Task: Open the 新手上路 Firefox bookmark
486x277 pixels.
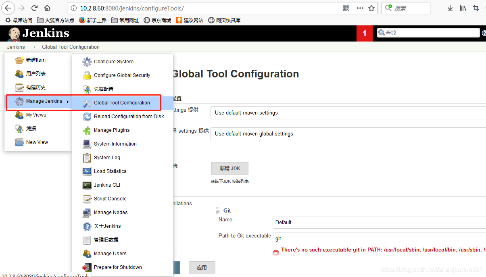Action: coord(93,20)
